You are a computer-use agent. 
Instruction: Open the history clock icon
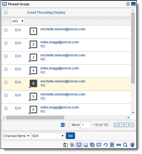point(105,145)
